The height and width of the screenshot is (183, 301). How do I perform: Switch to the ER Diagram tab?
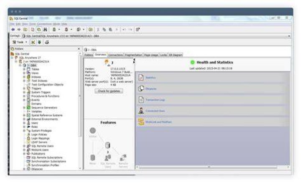click(176, 55)
